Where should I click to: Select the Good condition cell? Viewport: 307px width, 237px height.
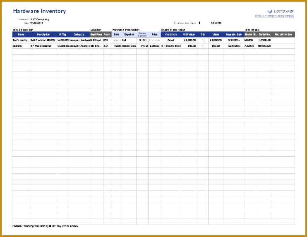coord(171,40)
